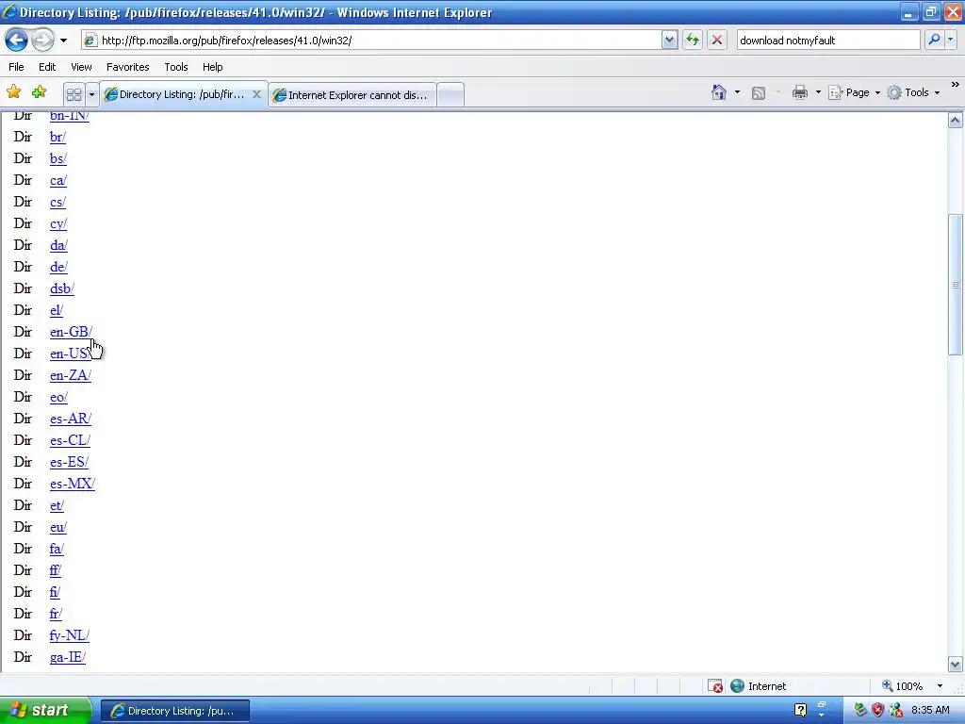Open the fr/ directory link
This screenshot has width=965, height=724.
pyautogui.click(x=56, y=614)
